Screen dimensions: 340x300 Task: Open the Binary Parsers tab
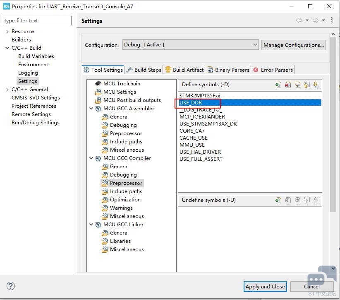click(228, 70)
